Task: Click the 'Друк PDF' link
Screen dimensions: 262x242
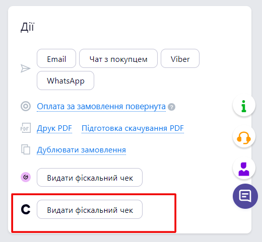Action: pos(54,128)
